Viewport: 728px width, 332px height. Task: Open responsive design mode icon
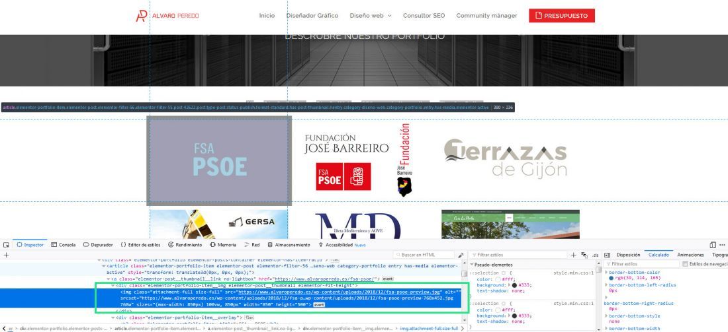click(x=713, y=245)
